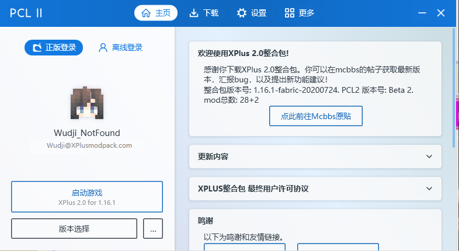459x251 pixels.
Task: Click the PCL II logo
Action: pyautogui.click(x=26, y=13)
